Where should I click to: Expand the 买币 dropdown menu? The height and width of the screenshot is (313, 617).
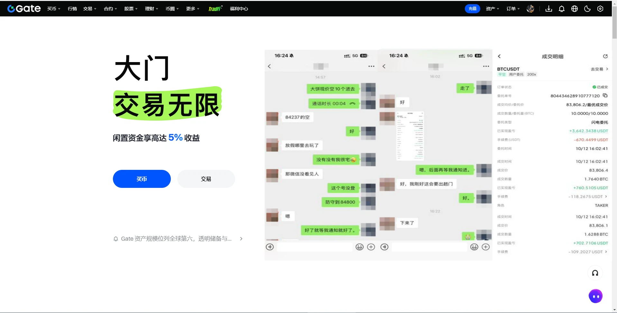pyautogui.click(x=54, y=9)
